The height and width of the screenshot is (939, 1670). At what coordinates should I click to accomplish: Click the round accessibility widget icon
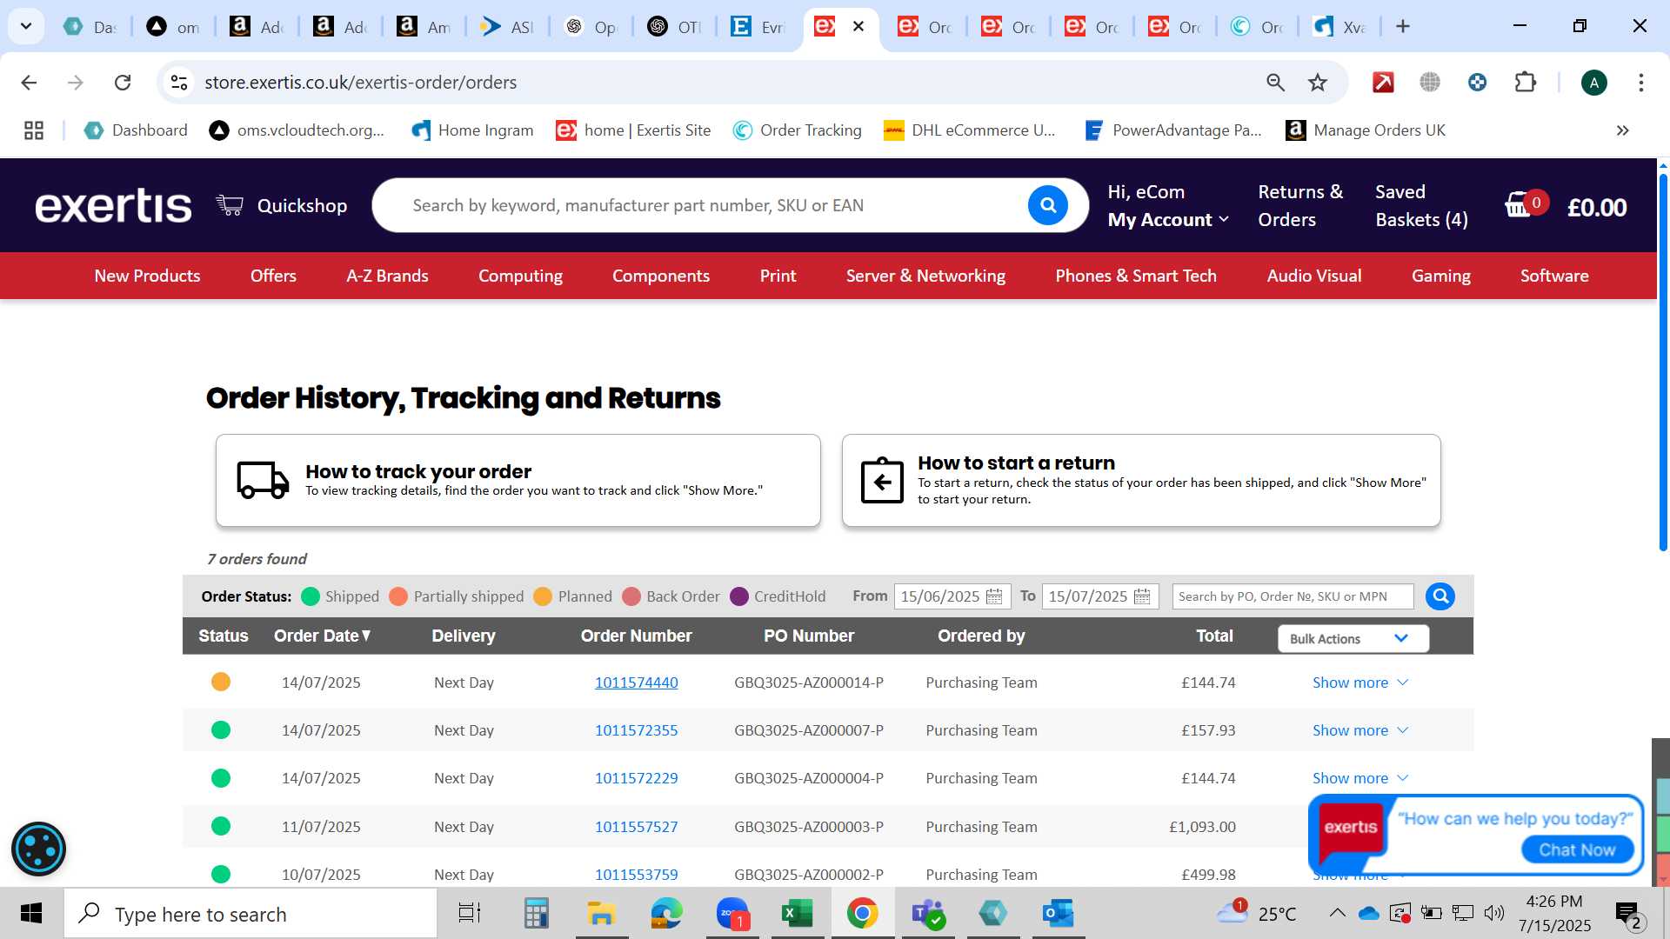(x=38, y=849)
